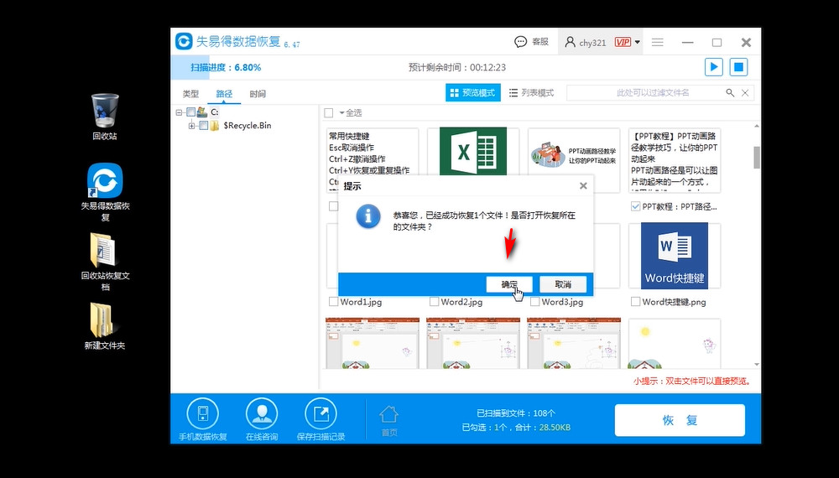Expand the $Recycle.Bin tree node

[x=191, y=126]
